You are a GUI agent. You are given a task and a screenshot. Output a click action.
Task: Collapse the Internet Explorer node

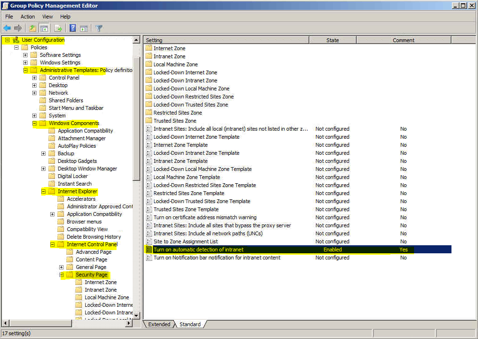click(43, 192)
